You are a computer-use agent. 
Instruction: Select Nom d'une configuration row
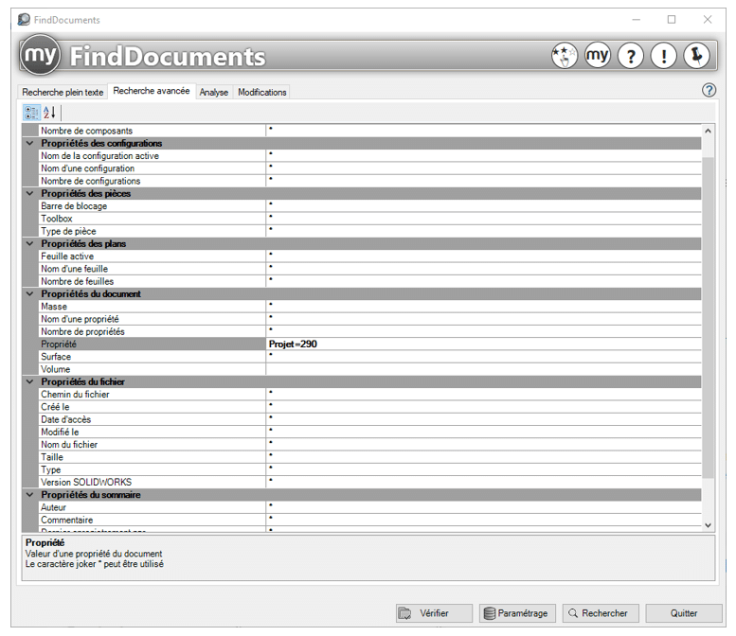[369, 168]
